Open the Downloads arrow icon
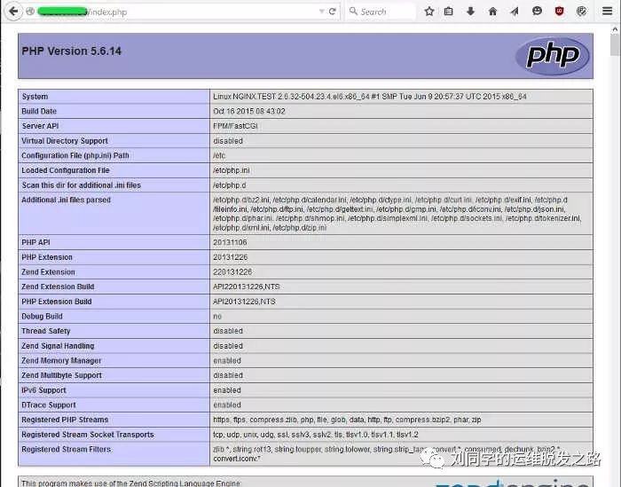 click(x=470, y=12)
